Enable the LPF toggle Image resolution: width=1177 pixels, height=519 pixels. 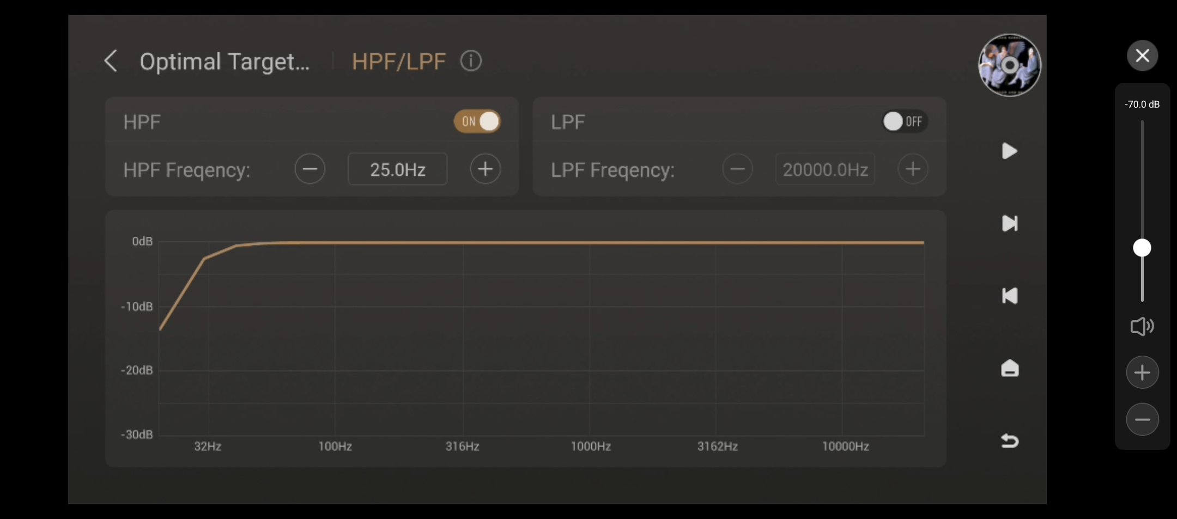[x=905, y=121]
